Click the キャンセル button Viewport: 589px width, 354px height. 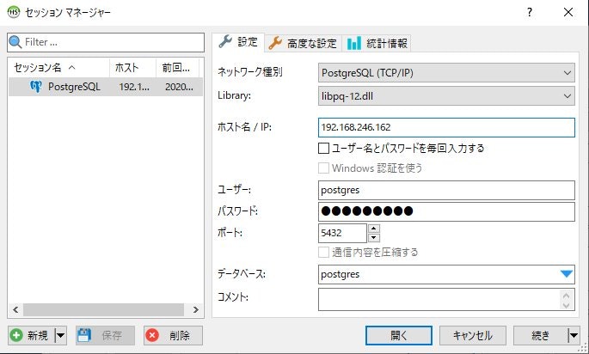point(473,335)
